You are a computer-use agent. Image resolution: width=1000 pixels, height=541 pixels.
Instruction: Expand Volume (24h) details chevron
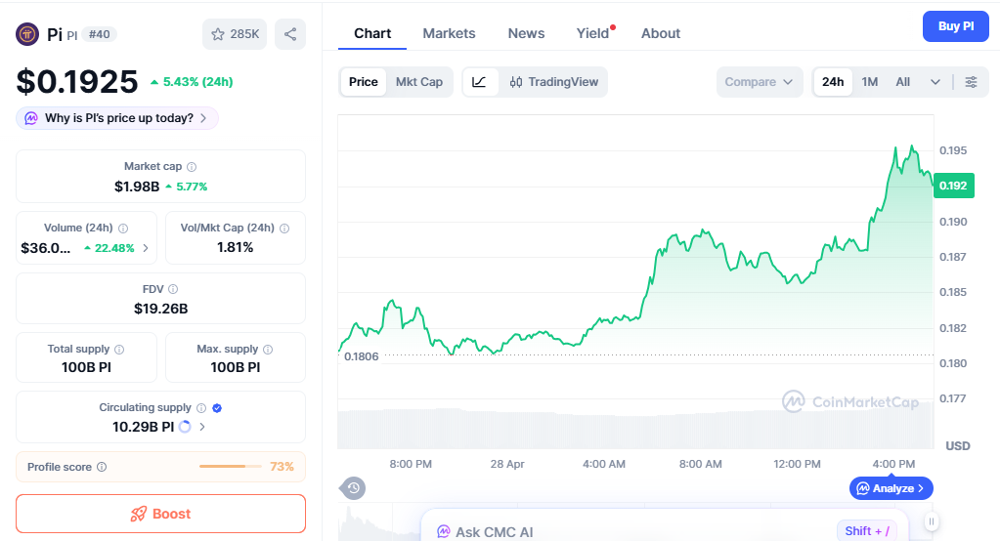coord(146,248)
